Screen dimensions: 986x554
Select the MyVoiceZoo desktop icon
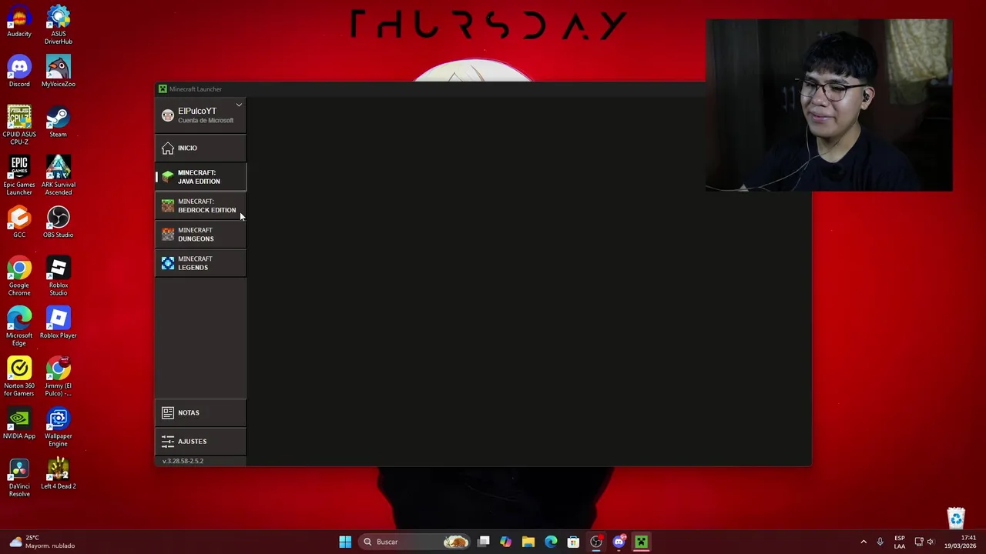point(59,72)
